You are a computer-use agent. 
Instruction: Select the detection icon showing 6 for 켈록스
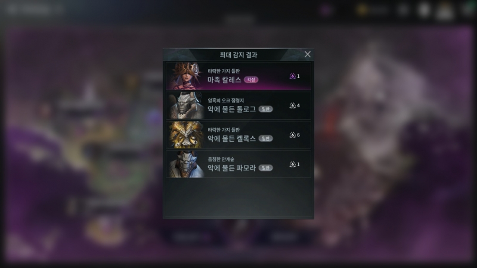(292, 135)
